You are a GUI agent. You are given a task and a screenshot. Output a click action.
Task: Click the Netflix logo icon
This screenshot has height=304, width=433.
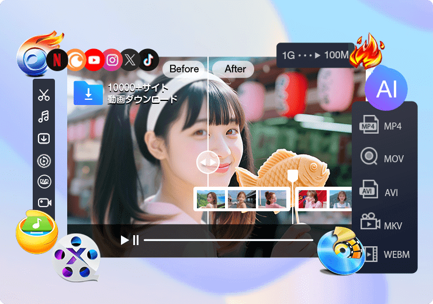tap(57, 60)
